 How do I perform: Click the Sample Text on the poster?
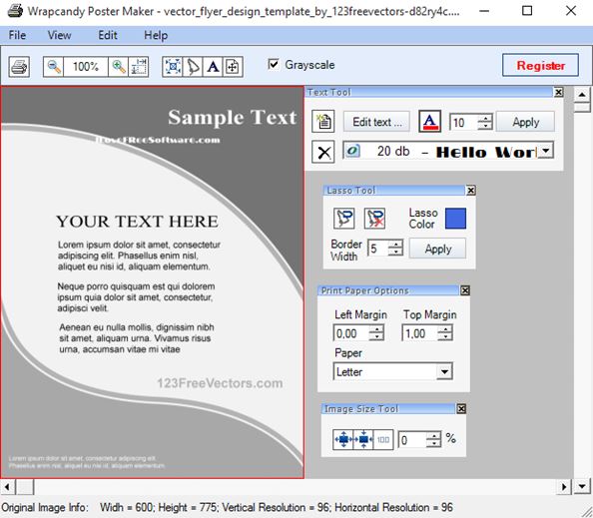233,117
